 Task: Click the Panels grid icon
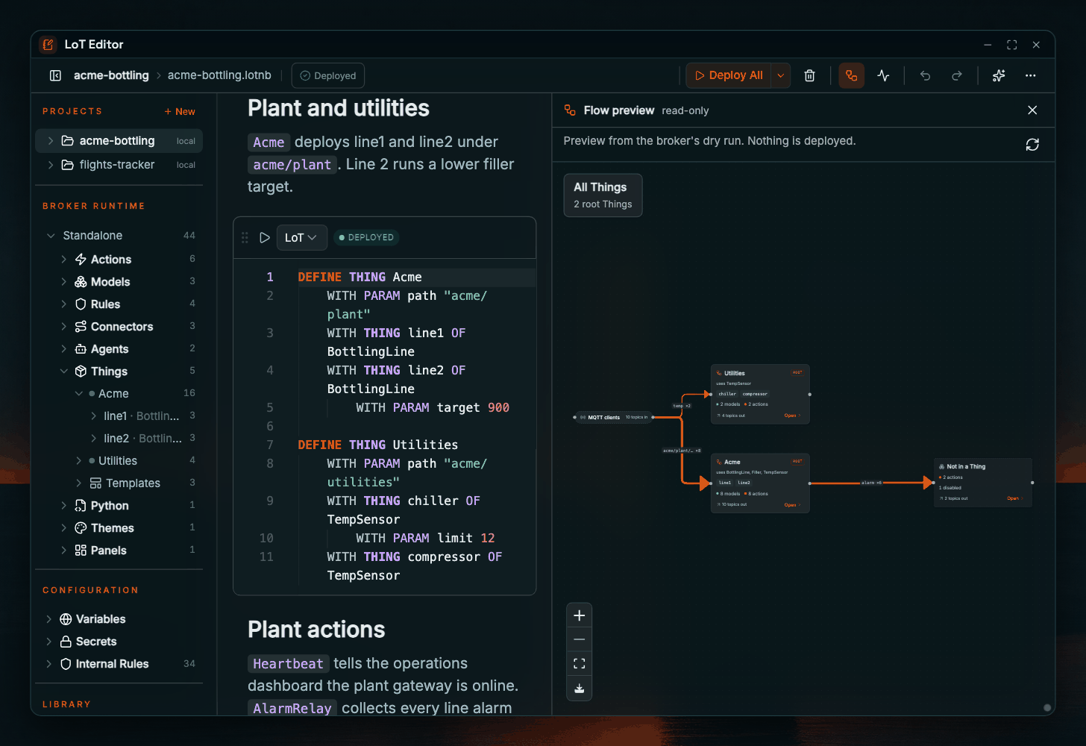tap(81, 551)
